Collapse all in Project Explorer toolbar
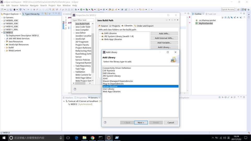 point(43,14)
